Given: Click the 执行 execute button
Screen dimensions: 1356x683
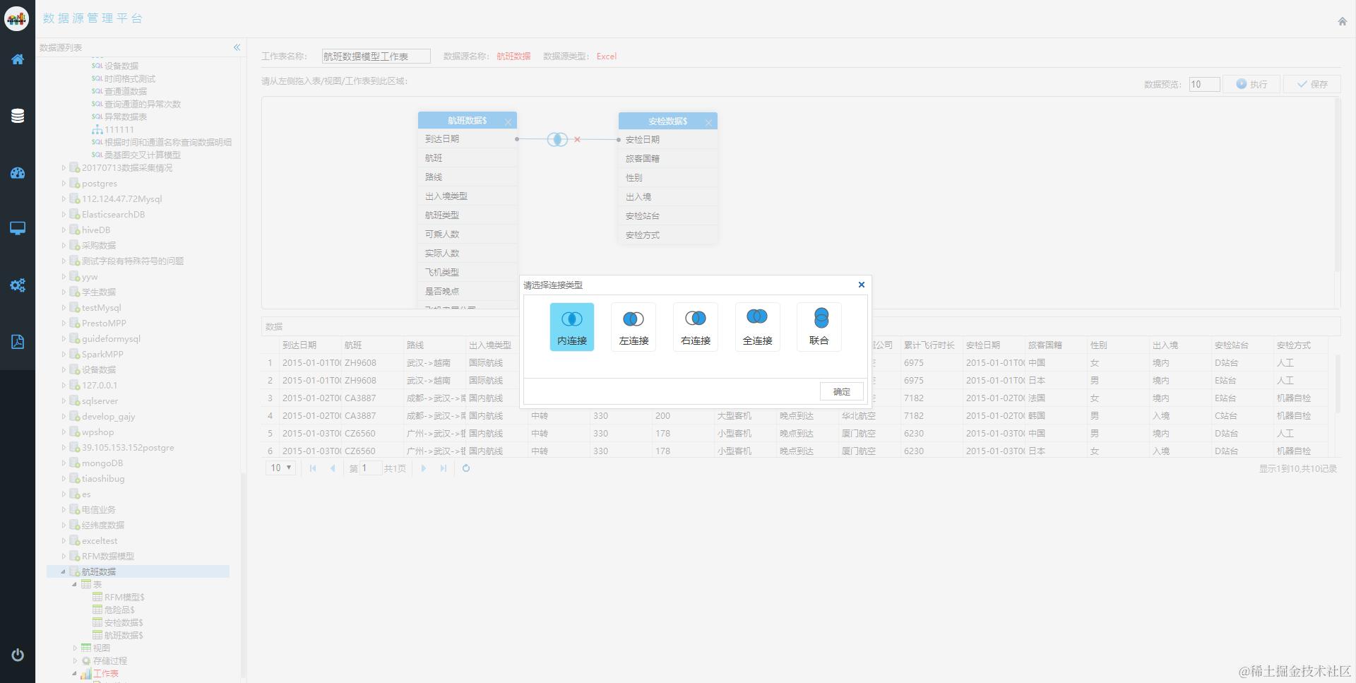Looking at the screenshot, I should 1251,84.
